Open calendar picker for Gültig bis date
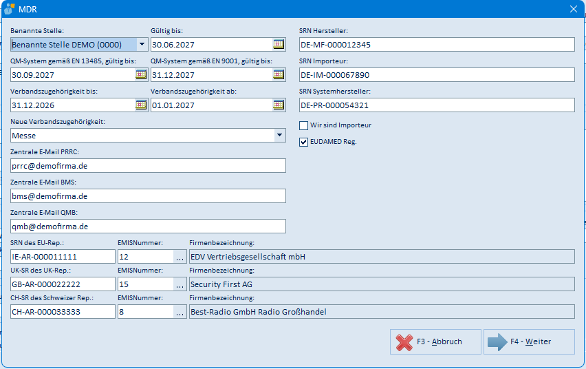Screen dimensions: 586x369 [279, 45]
